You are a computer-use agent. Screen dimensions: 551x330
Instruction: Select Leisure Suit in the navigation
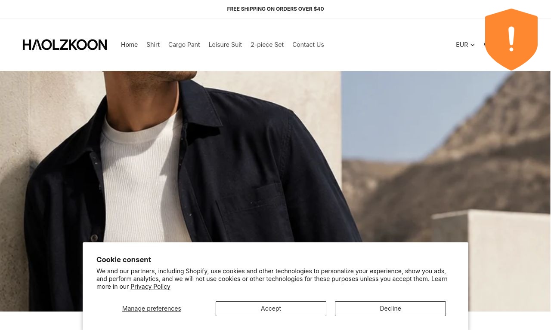[225, 45]
